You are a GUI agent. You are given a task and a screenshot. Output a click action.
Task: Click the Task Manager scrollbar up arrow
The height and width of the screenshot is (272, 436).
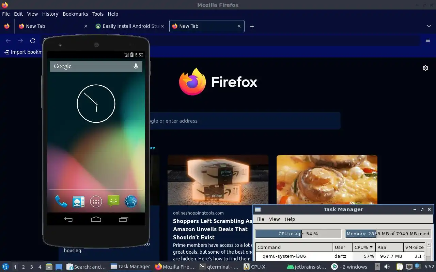(429, 245)
